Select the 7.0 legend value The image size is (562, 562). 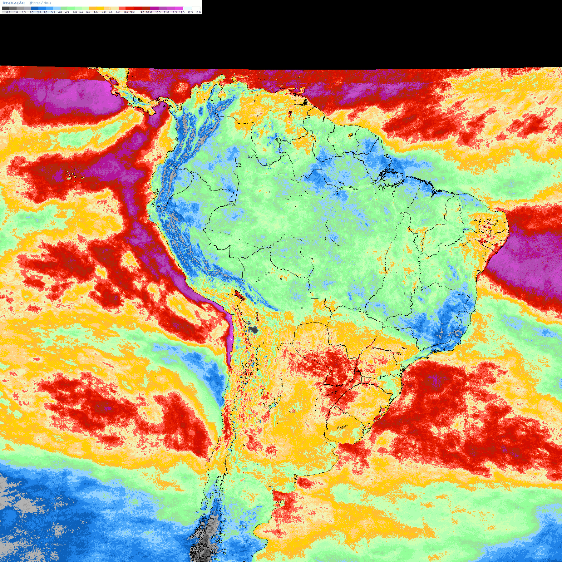pyautogui.click(x=104, y=12)
